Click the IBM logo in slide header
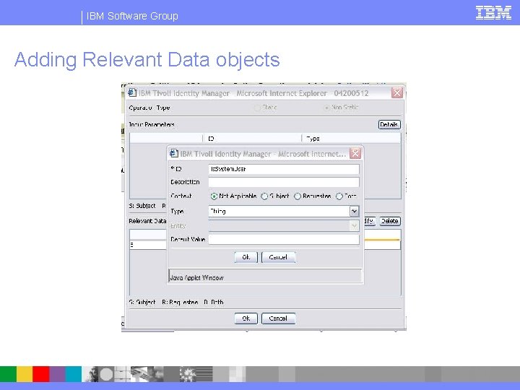 493,13
